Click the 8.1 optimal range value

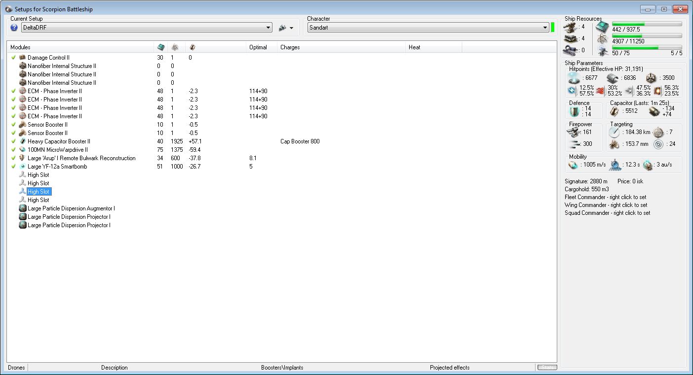(x=253, y=158)
